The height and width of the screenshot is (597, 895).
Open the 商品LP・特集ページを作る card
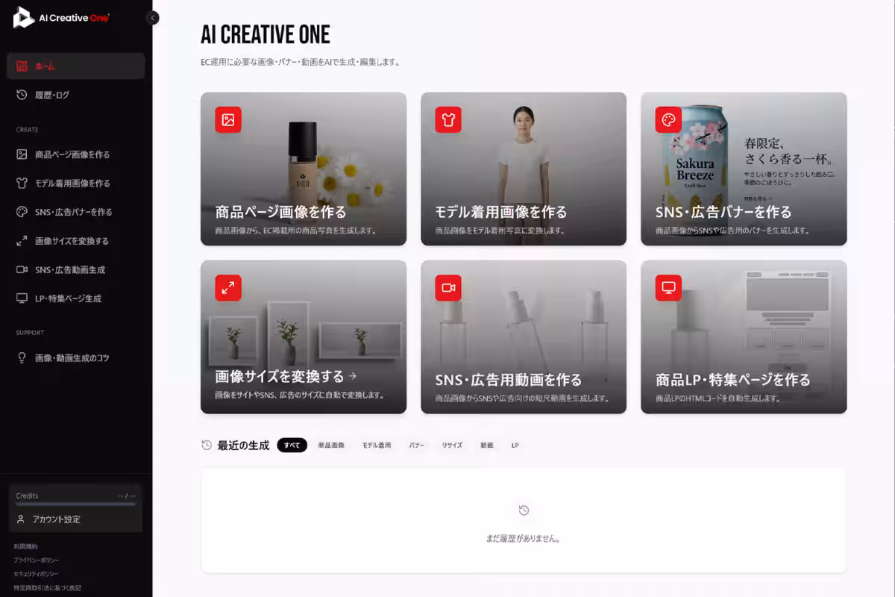744,337
